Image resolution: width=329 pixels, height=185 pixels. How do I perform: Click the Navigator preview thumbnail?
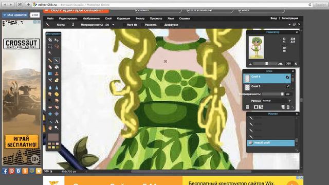pos(256,47)
